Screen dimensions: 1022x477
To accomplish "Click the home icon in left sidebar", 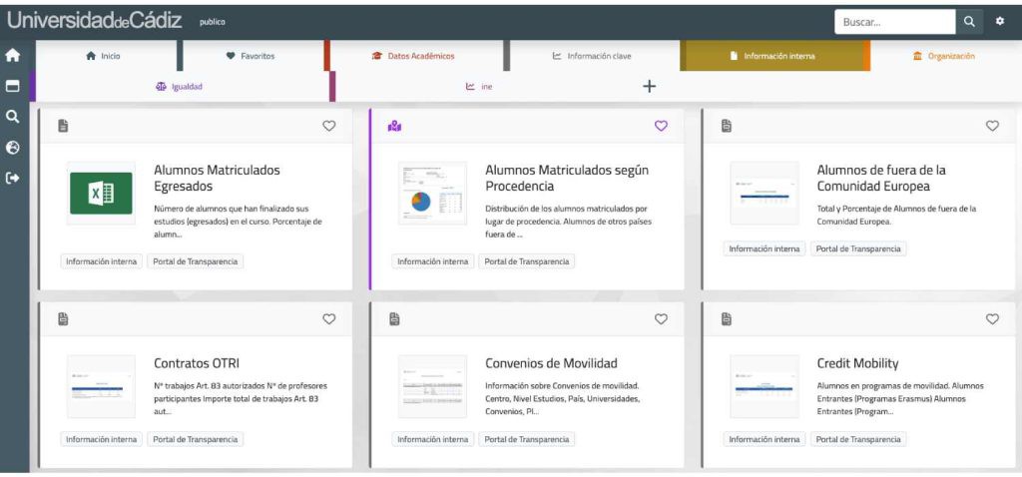I will point(13,56).
